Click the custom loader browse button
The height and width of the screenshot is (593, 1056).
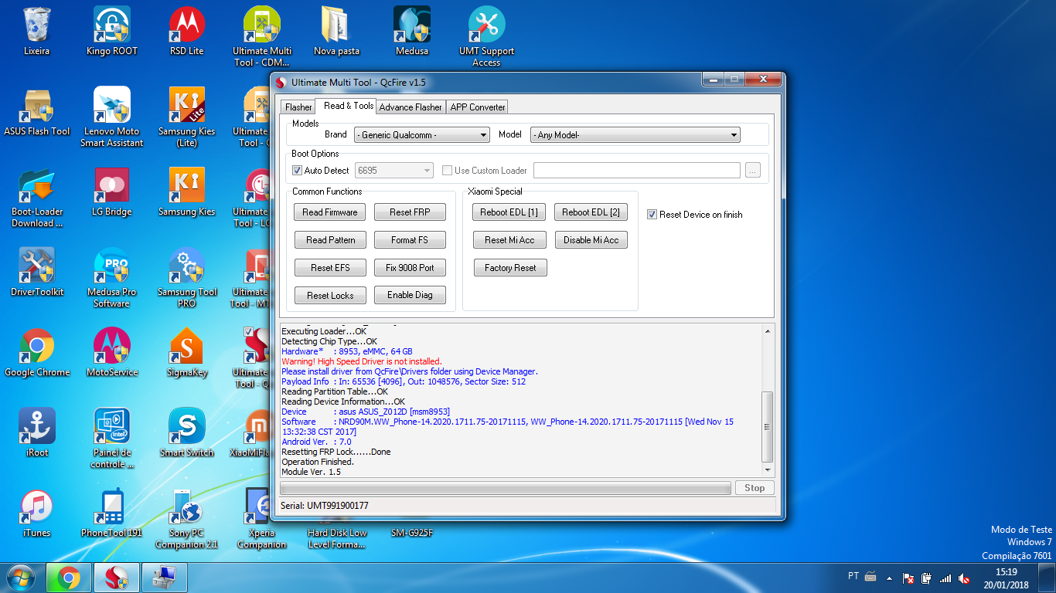coord(753,171)
